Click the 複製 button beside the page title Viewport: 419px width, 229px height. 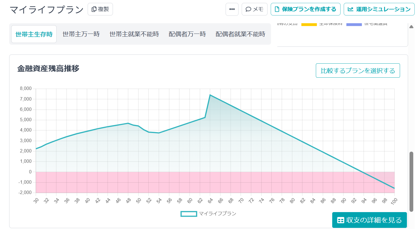100,9
